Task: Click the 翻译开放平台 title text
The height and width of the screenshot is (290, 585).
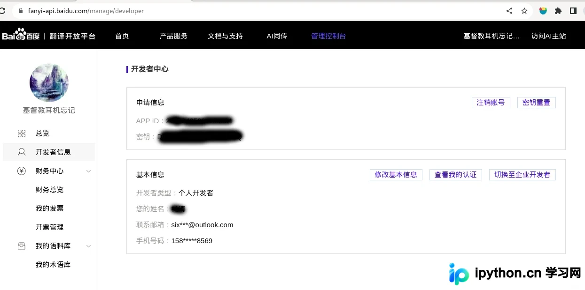Action: tap(73, 36)
